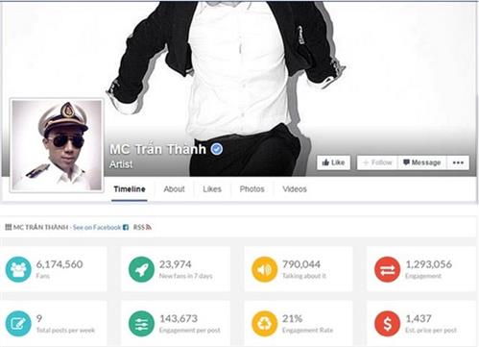View the Photos tab

click(x=251, y=189)
